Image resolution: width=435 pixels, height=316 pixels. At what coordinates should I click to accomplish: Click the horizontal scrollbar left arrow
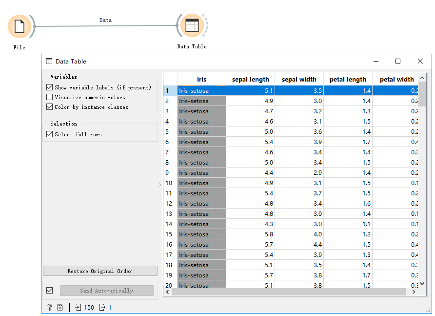(x=167, y=292)
